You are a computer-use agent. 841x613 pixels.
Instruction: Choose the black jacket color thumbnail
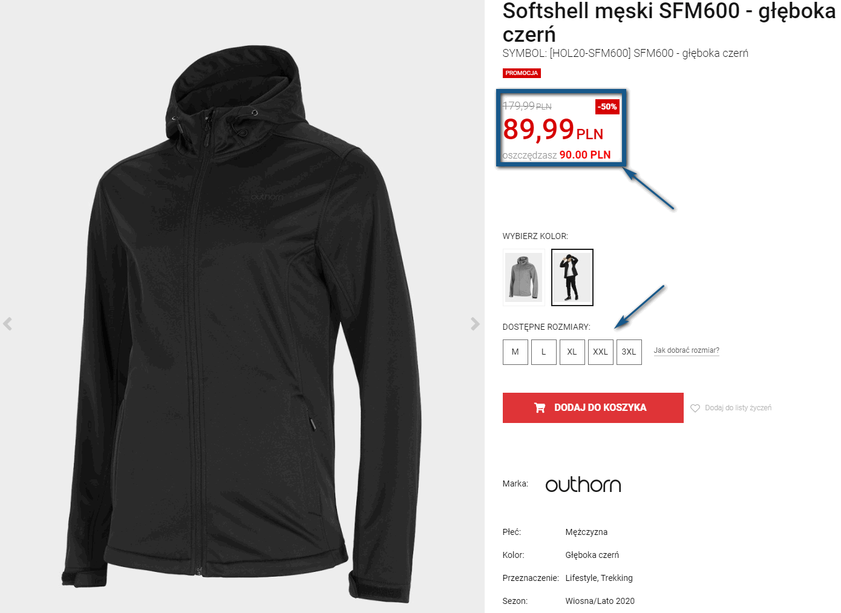[572, 278]
